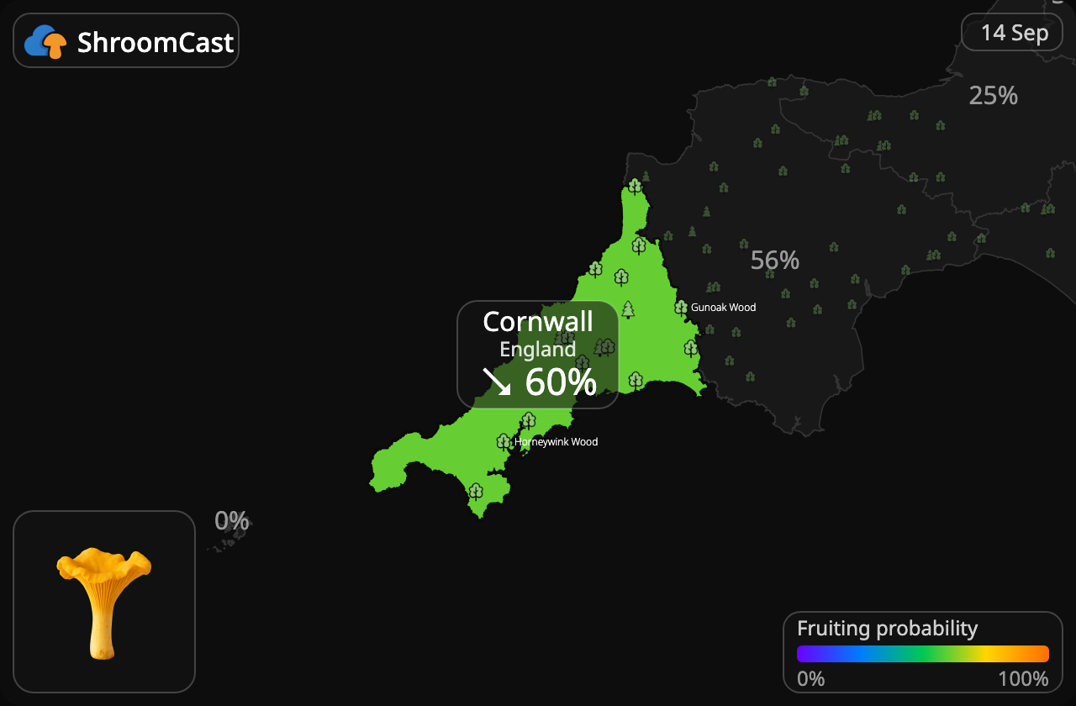The width and height of the screenshot is (1076, 706).
Task: Select the tree icon beside Gunoak Wood
Action: (681, 308)
